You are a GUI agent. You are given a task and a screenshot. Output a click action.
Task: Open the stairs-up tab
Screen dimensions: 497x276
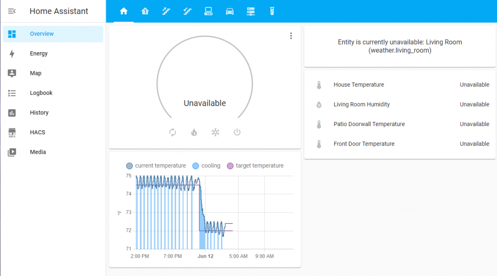166,11
